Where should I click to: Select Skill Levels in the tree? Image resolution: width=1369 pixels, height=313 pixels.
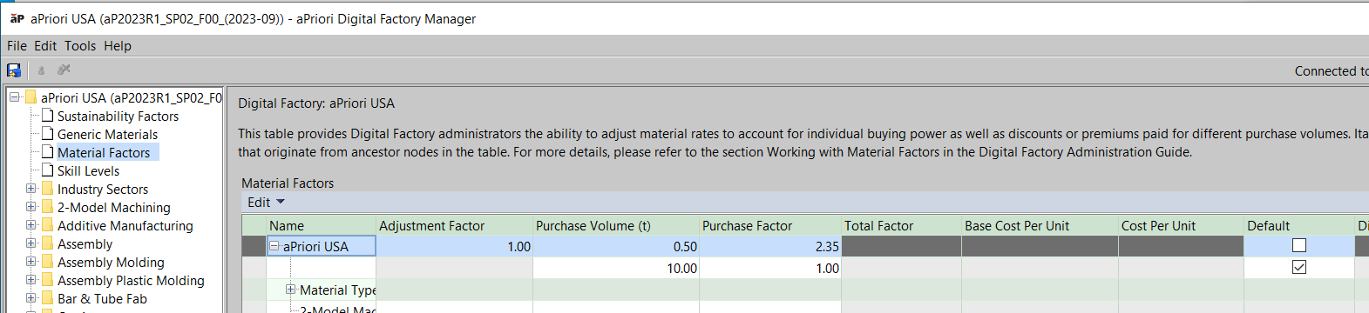(88, 170)
